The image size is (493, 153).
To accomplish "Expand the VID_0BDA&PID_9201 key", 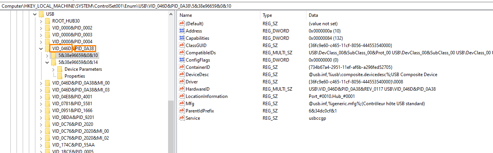I will pos(41,117).
